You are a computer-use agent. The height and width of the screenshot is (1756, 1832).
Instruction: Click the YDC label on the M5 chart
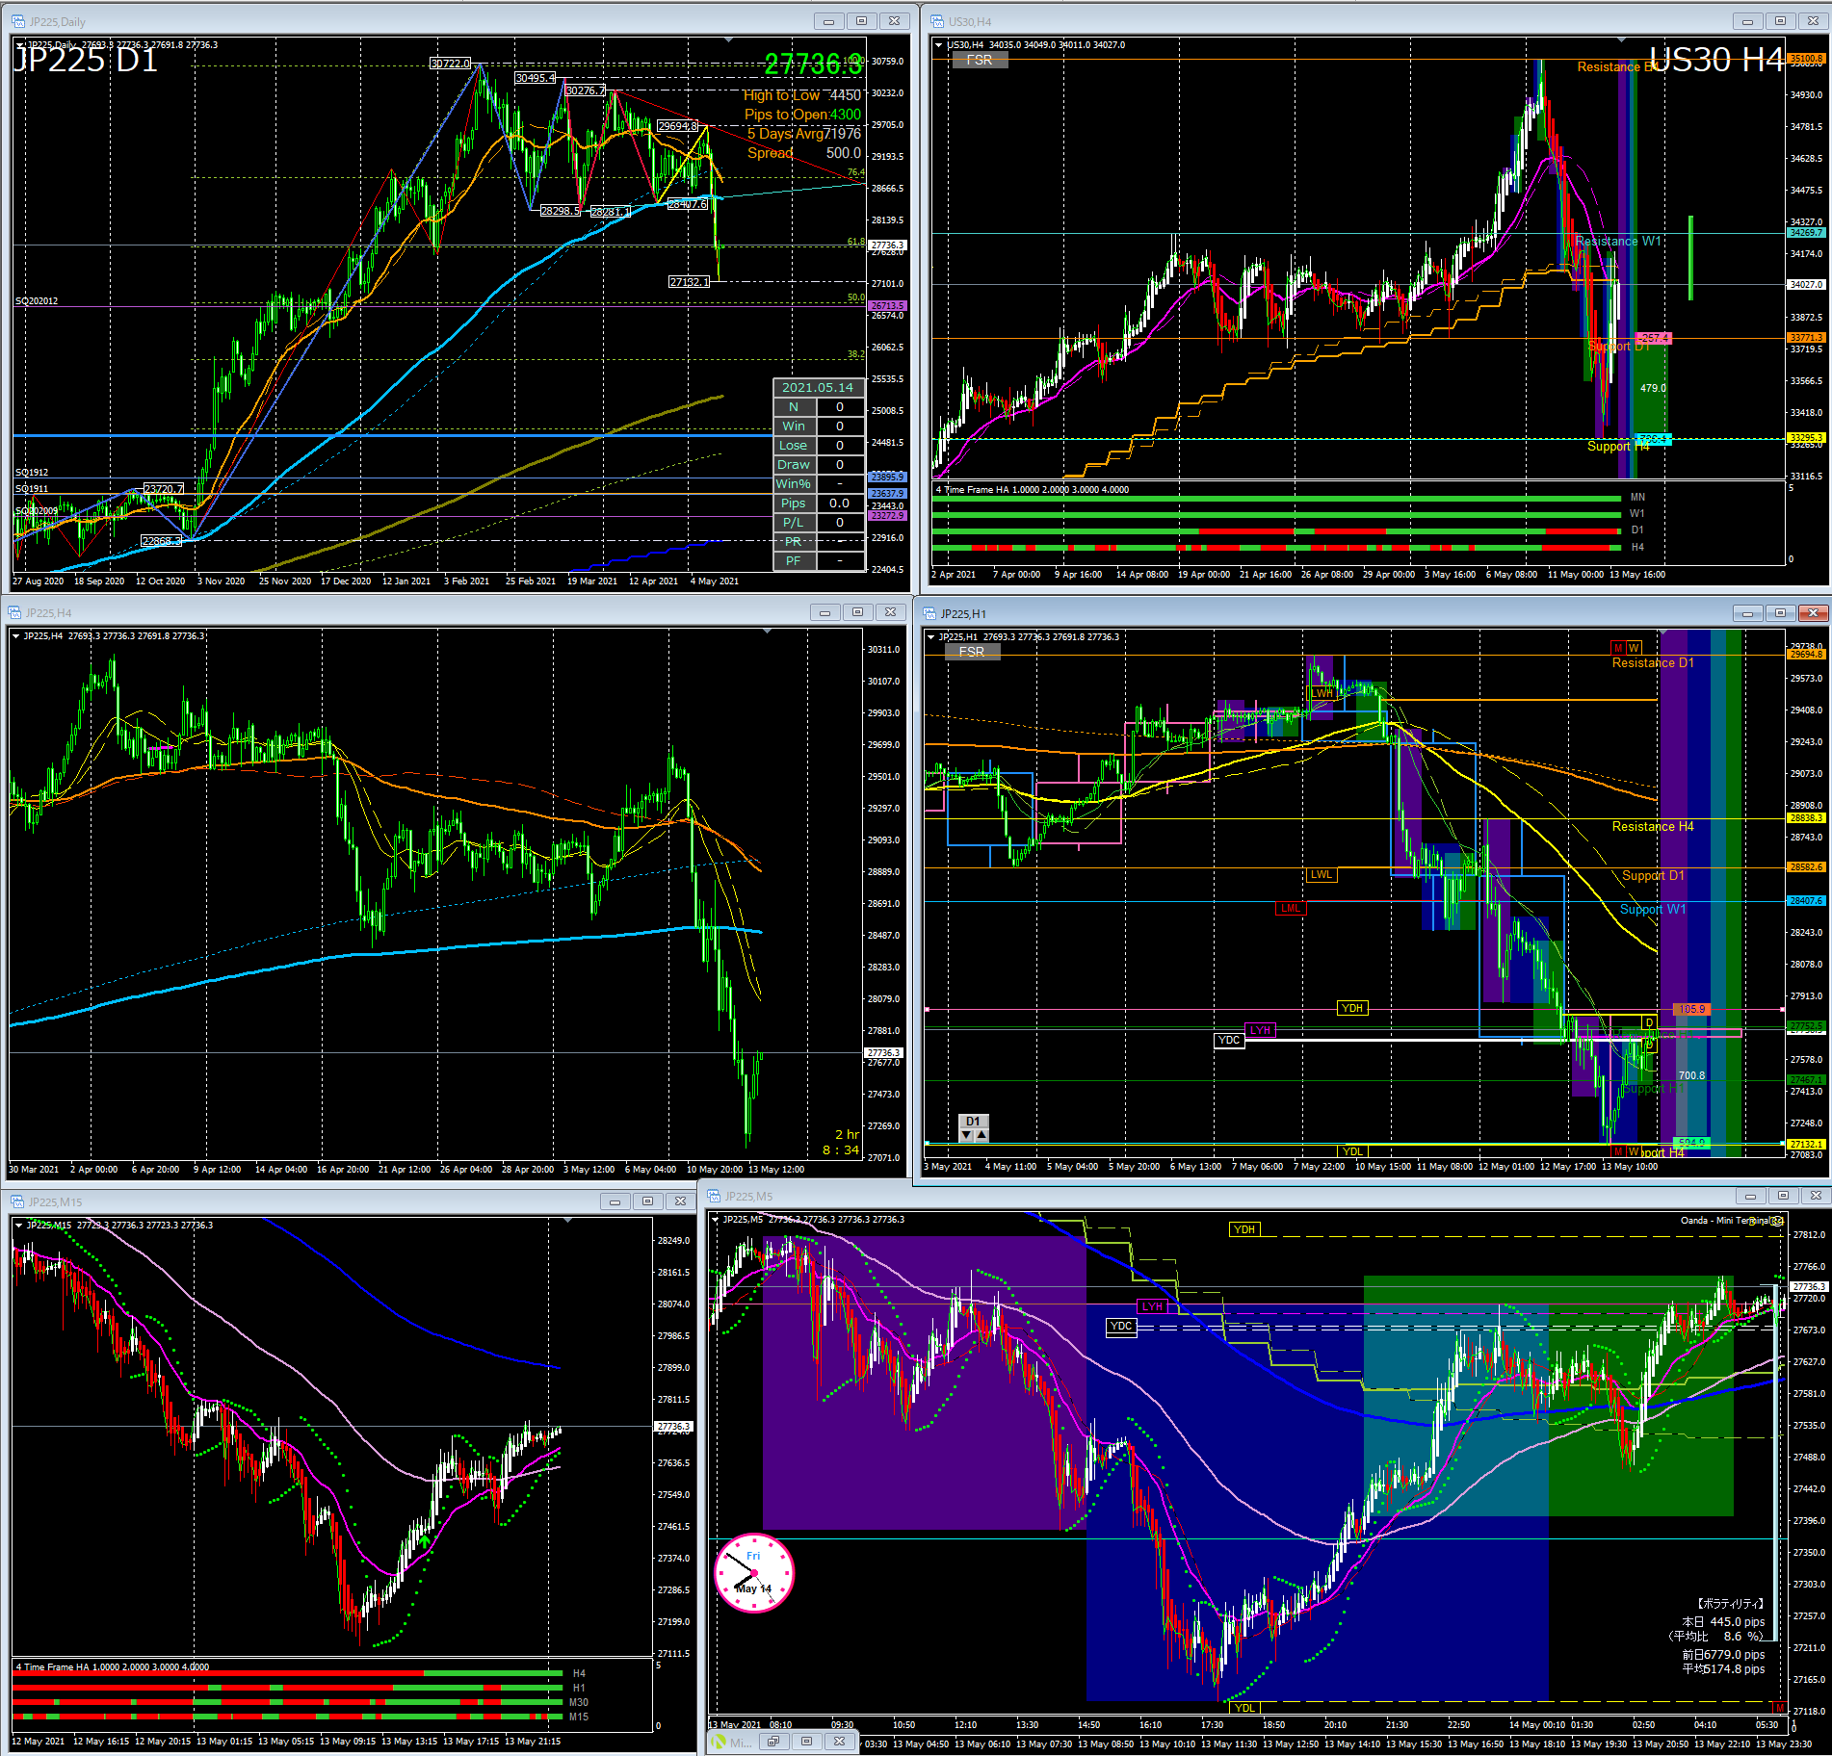tap(1121, 1326)
